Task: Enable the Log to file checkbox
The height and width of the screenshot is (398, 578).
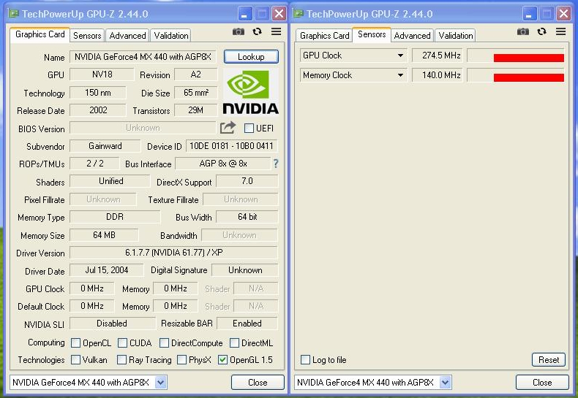Action: click(x=305, y=359)
